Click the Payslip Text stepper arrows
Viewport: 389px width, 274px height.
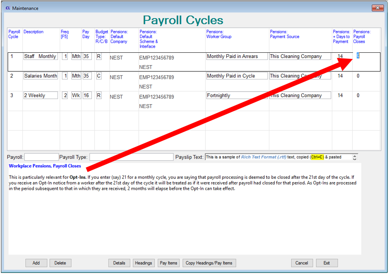(355, 157)
